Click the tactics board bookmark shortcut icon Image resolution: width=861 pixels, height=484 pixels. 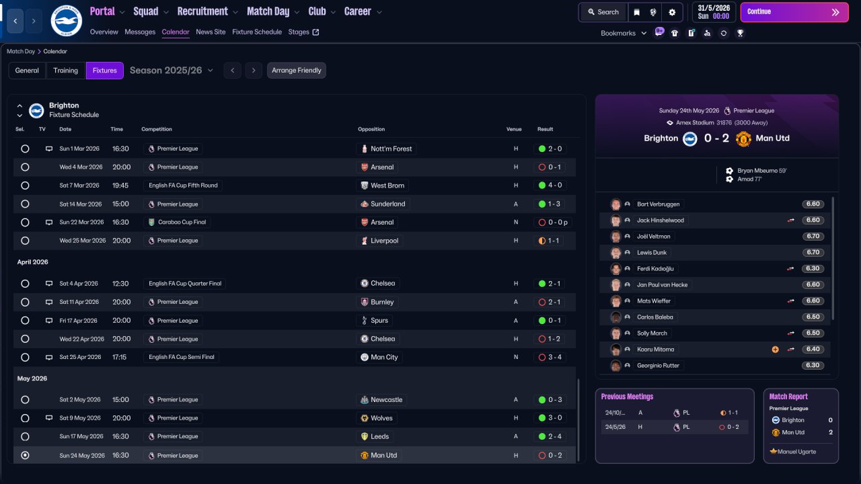(x=691, y=33)
